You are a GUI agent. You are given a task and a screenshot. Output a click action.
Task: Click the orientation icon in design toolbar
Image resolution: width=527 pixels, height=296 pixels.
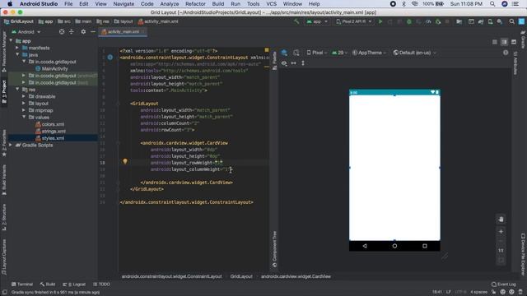(x=296, y=53)
